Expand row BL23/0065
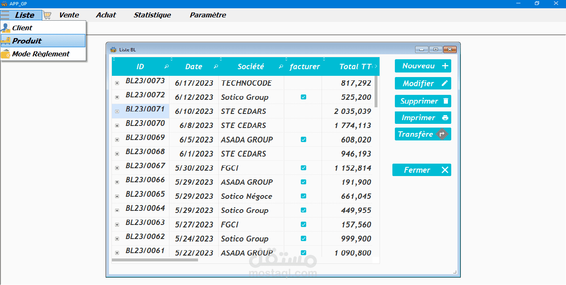Screen dimensions: 566x285 click(x=117, y=196)
